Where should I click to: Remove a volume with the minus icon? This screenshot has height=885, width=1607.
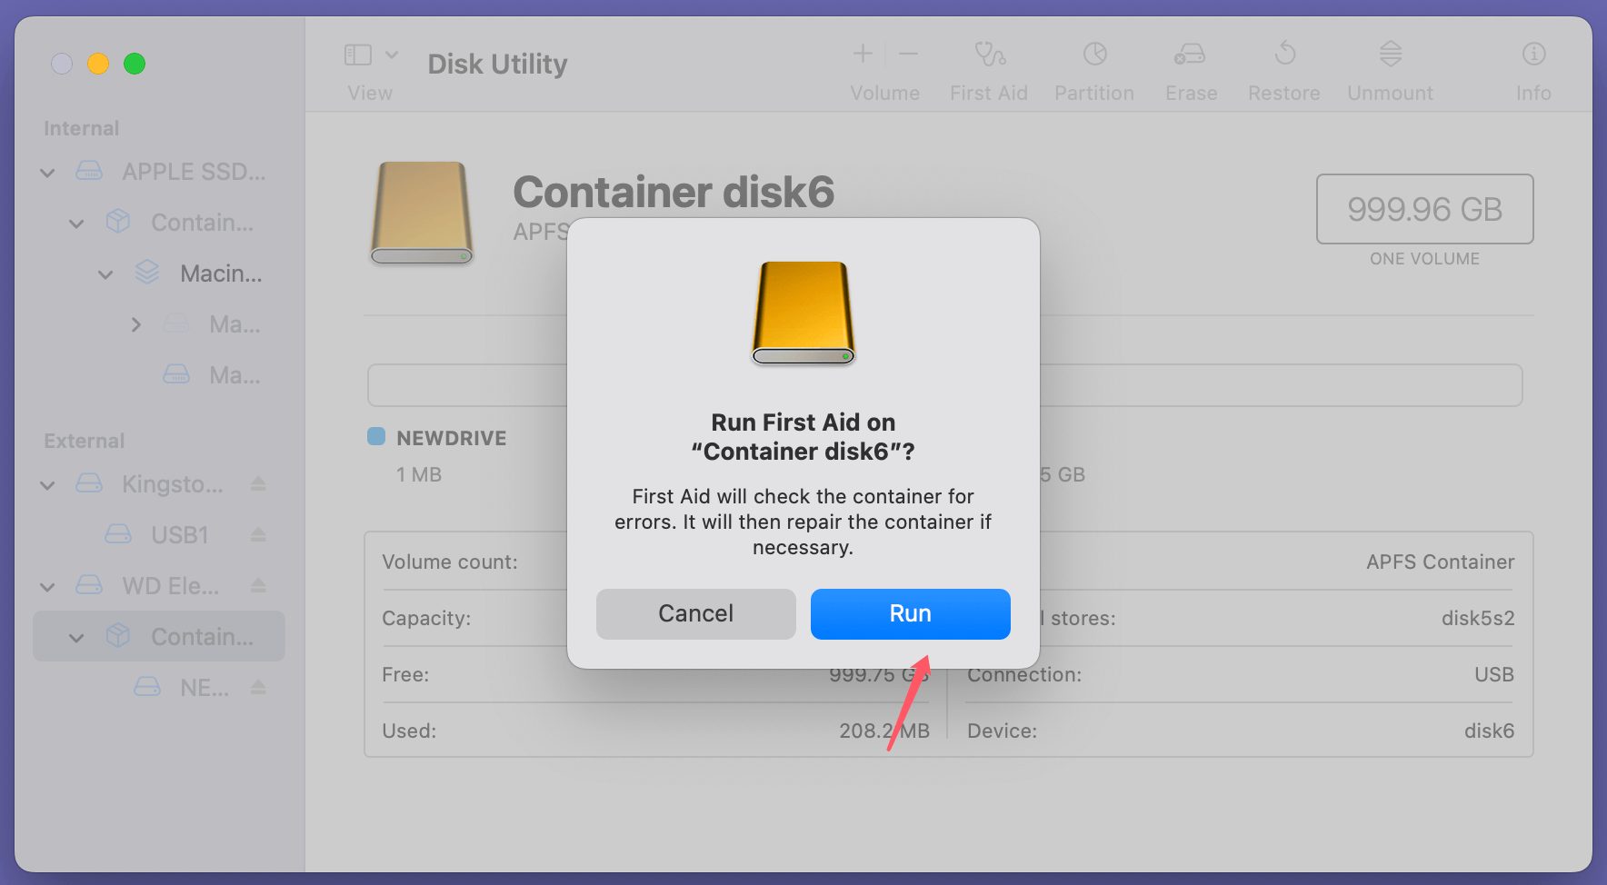(908, 53)
